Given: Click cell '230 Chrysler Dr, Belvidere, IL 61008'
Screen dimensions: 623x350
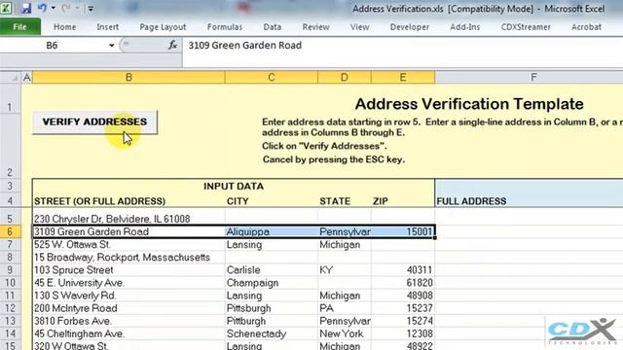Looking at the screenshot, I should (x=128, y=219).
